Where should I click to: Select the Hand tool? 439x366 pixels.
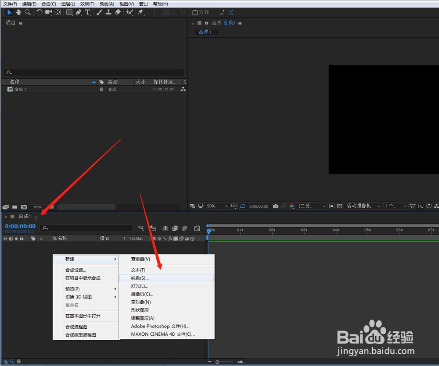(x=18, y=12)
